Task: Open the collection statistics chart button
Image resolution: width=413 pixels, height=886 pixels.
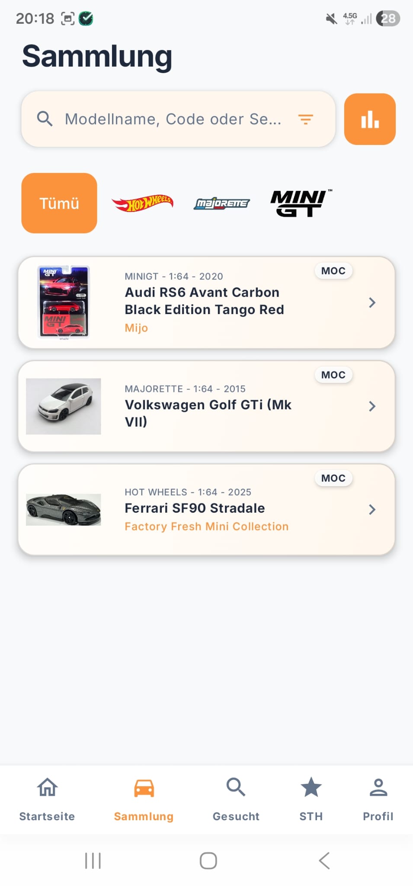Action: (x=370, y=119)
